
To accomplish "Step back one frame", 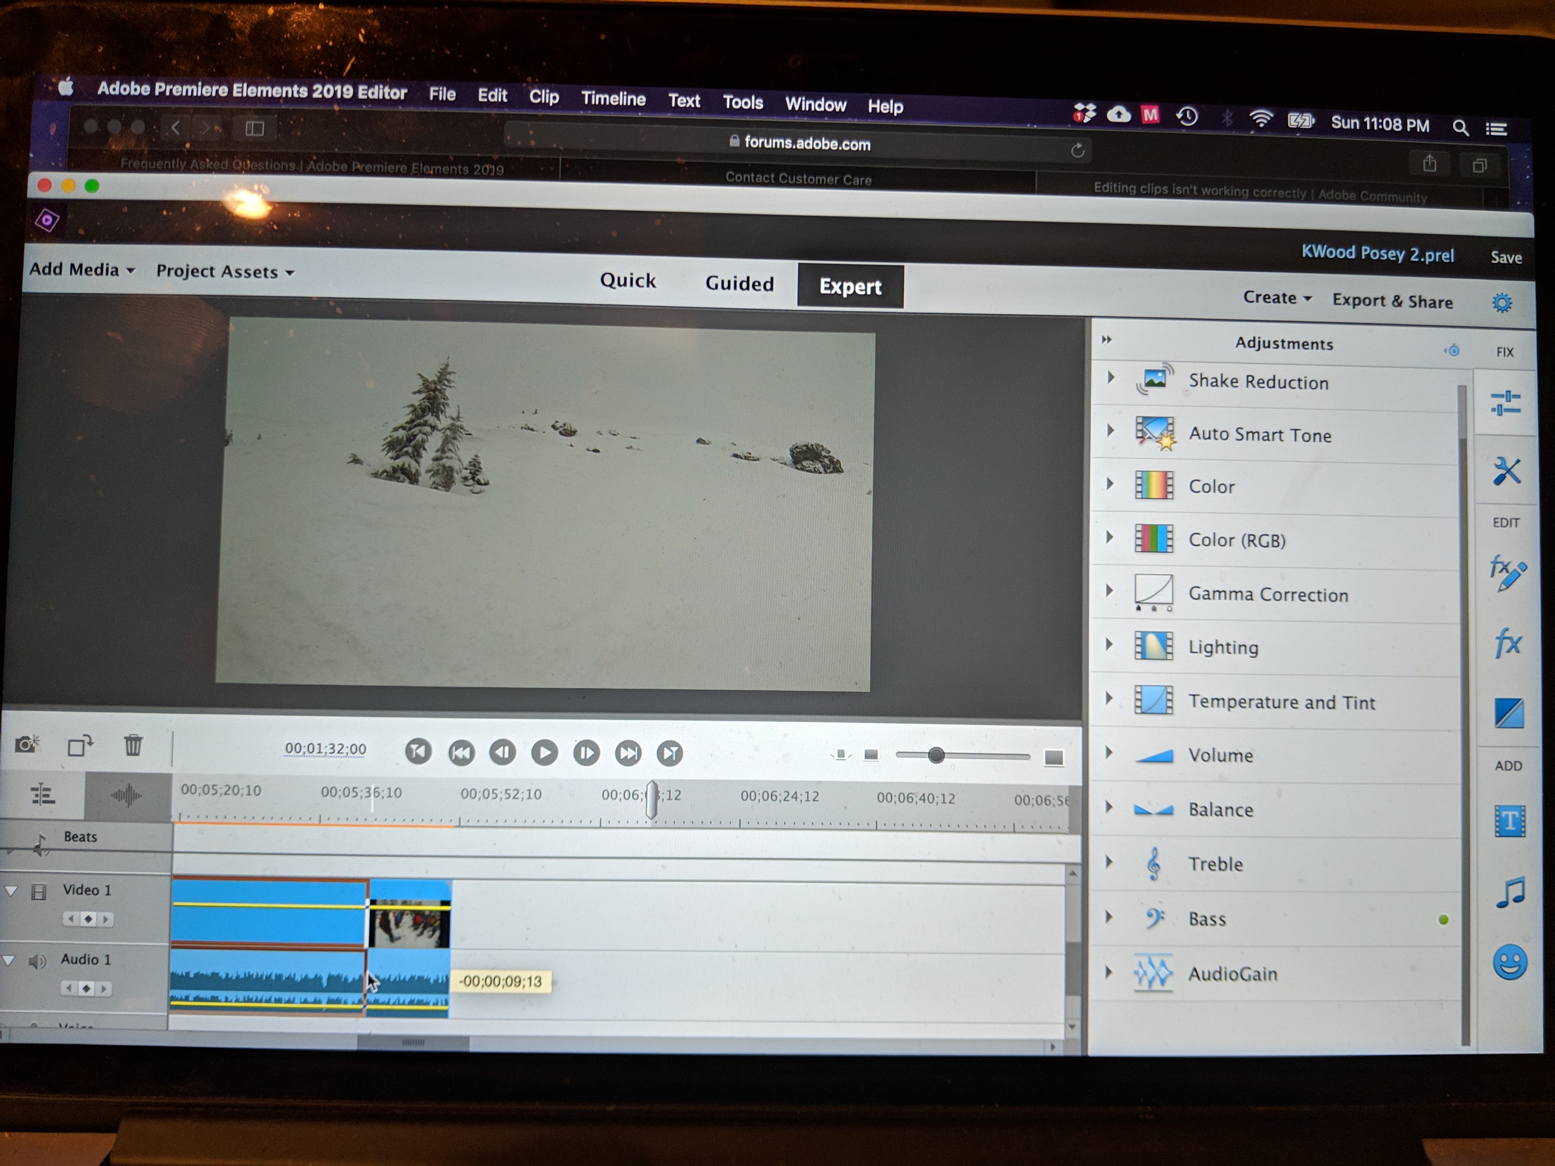I will pyautogui.click(x=503, y=752).
